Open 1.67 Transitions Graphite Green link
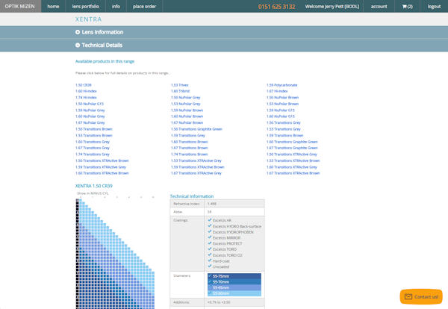Screen dimensions: 448x309 [x=292, y=148]
